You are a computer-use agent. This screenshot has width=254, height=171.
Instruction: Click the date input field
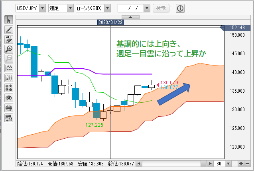[x=131, y=8]
